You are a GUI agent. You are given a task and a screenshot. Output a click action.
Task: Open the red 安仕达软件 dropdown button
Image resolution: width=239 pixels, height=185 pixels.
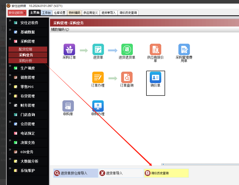17,13
